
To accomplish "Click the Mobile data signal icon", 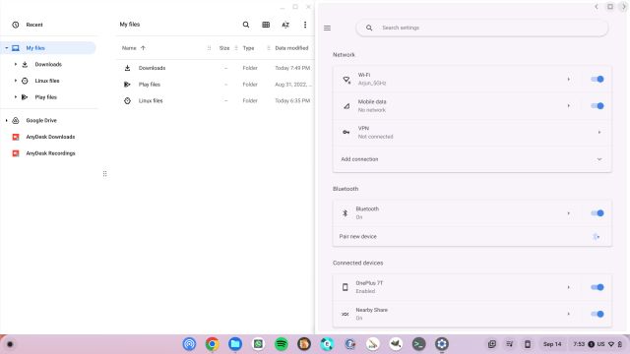I will [346, 106].
